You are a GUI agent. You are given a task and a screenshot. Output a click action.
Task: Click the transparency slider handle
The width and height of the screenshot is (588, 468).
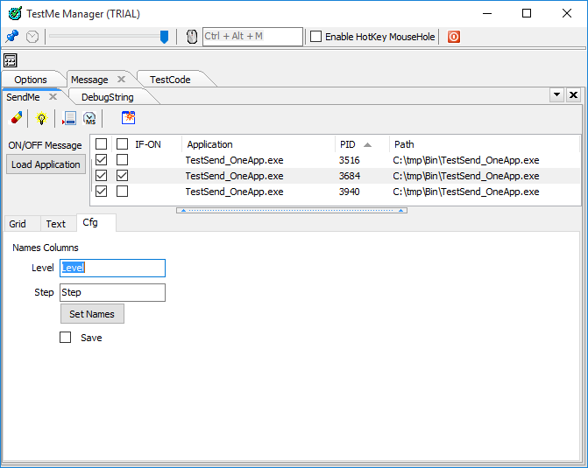coord(164,37)
